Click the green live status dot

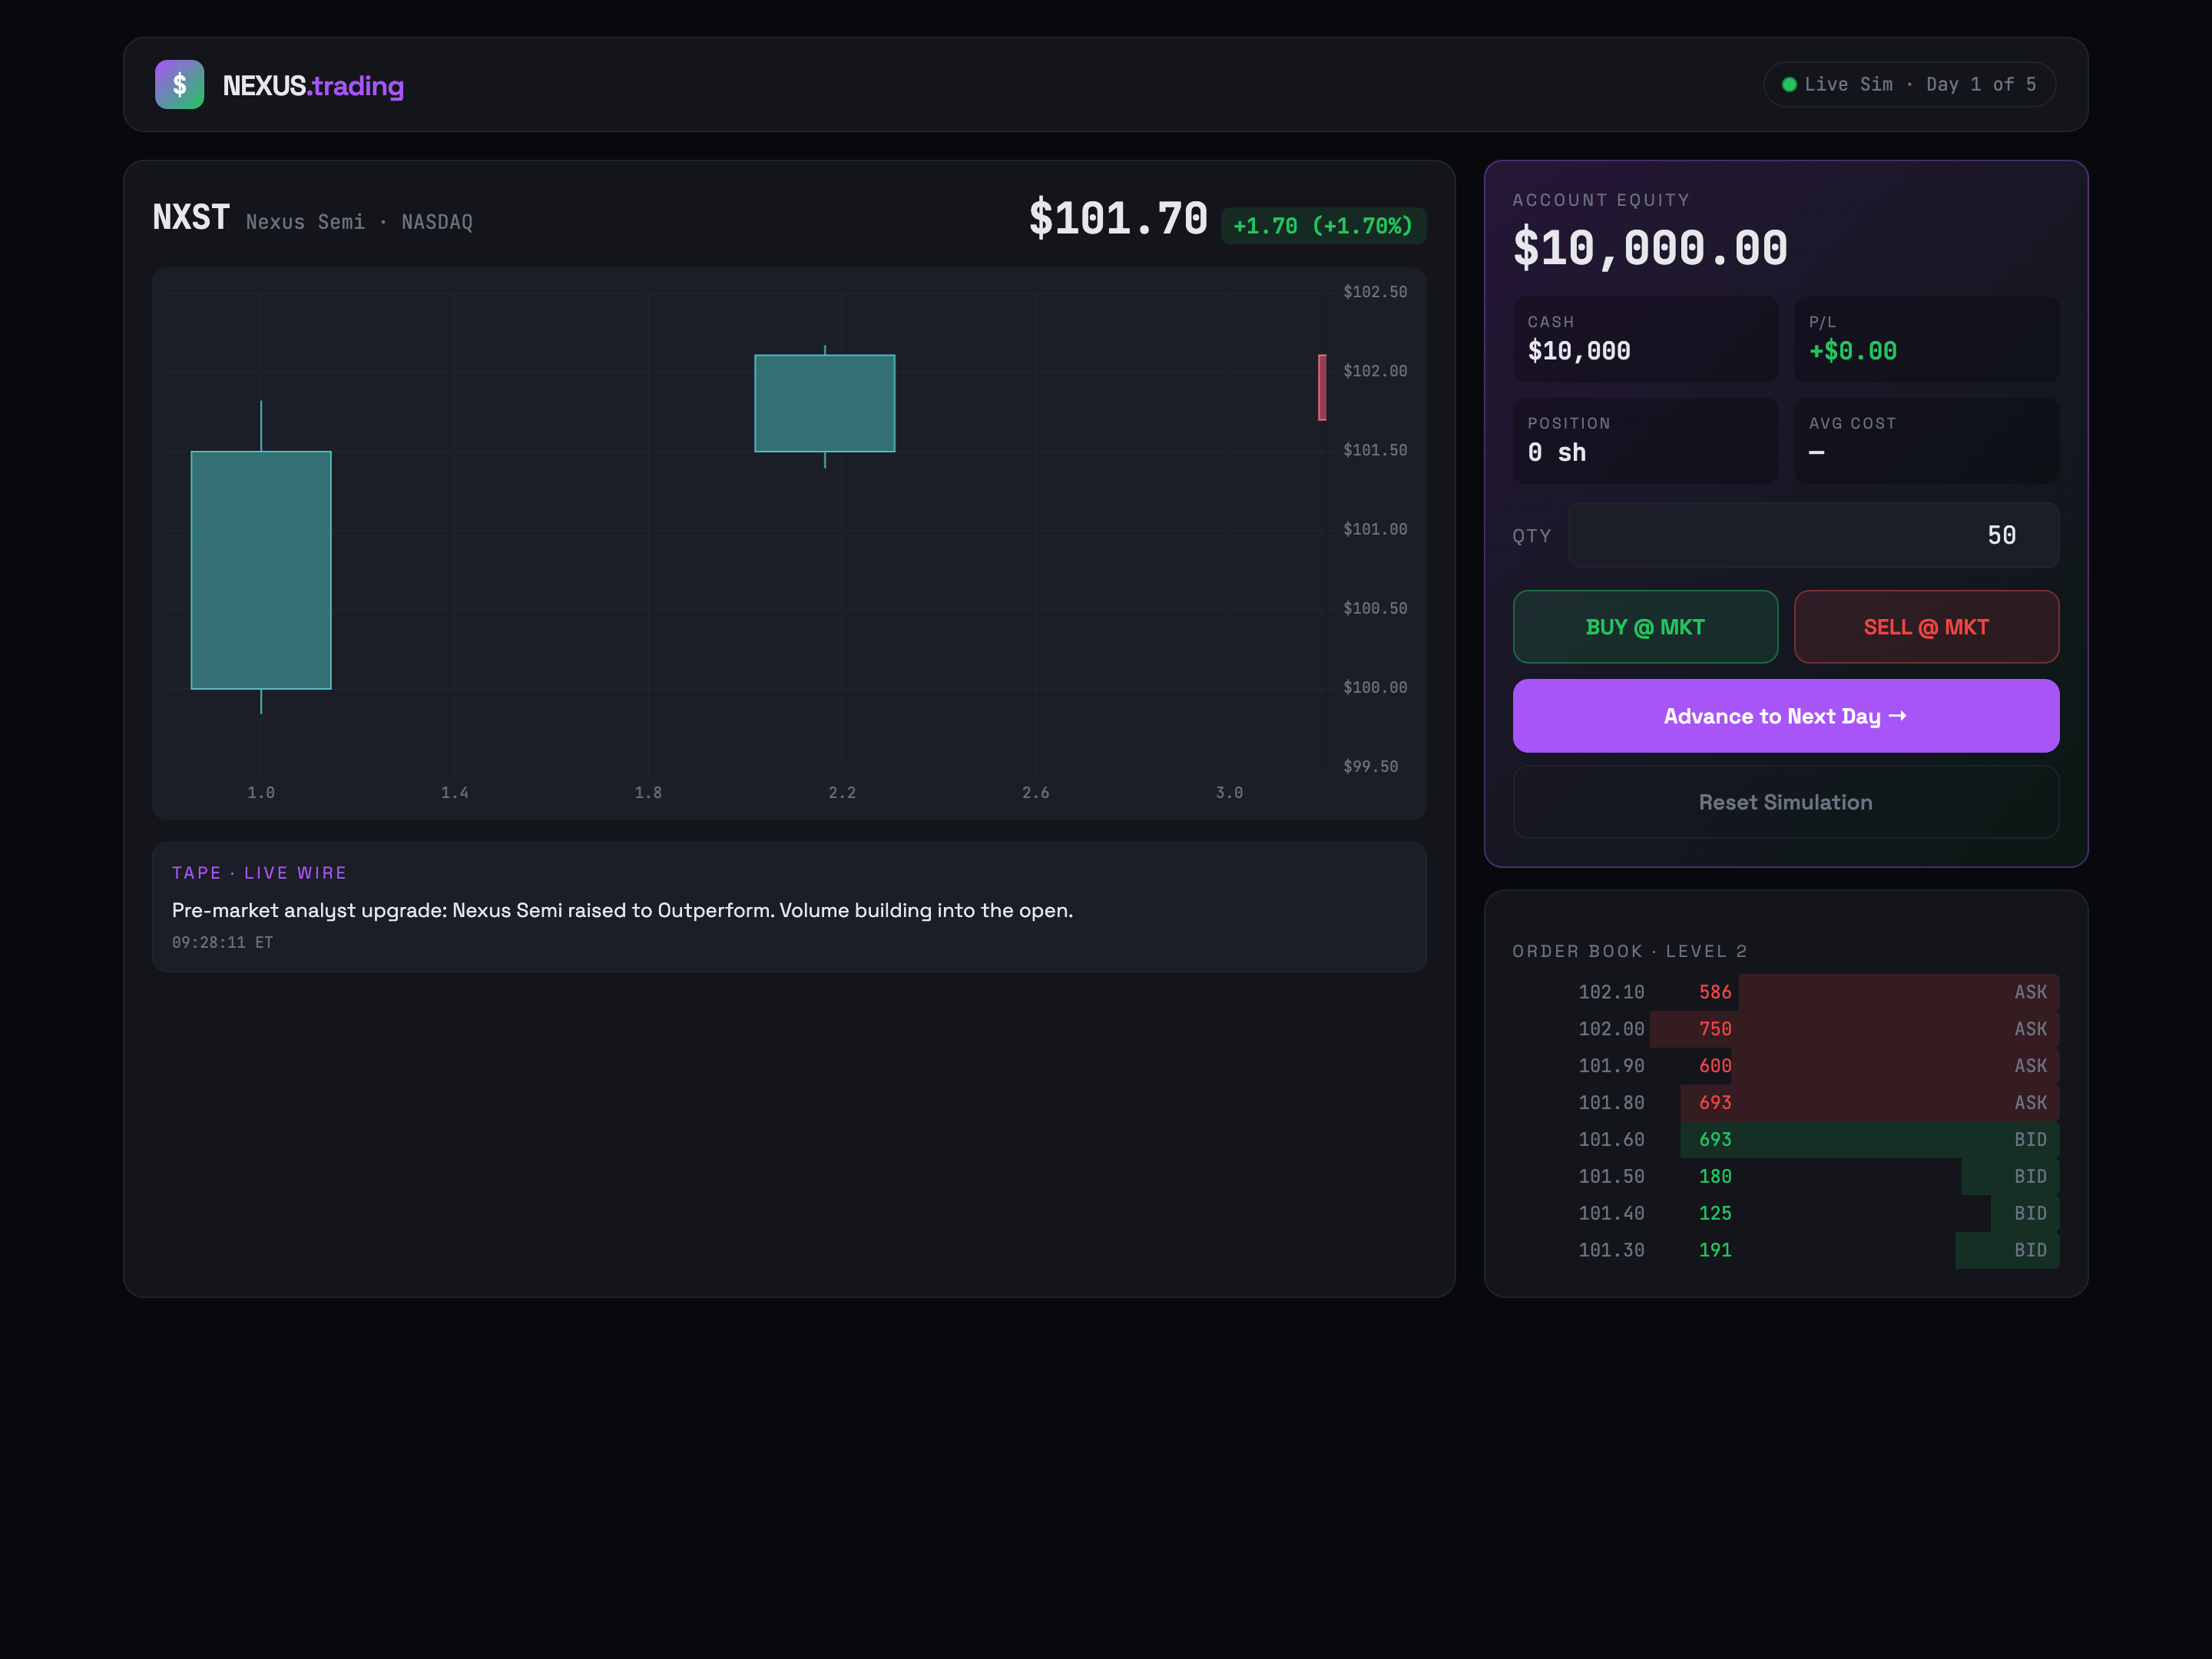pos(1789,85)
